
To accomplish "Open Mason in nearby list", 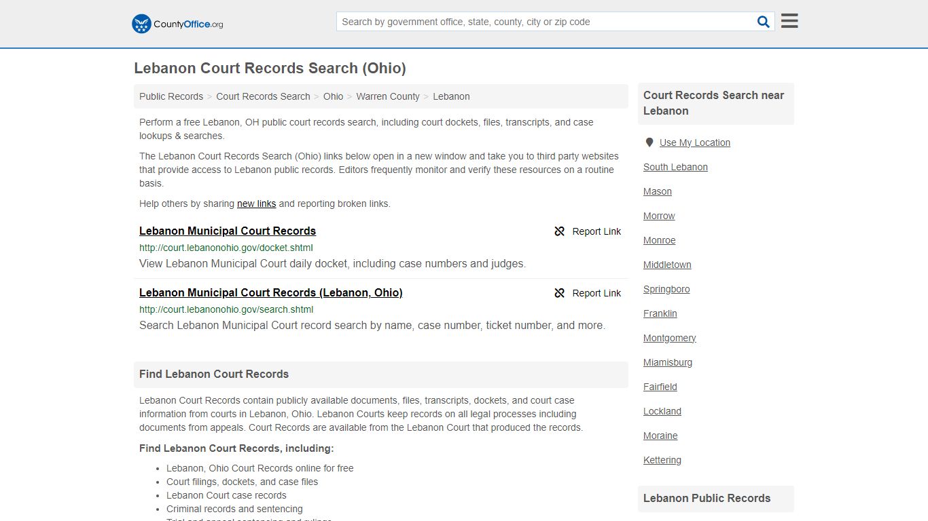I will click(658, 191).
